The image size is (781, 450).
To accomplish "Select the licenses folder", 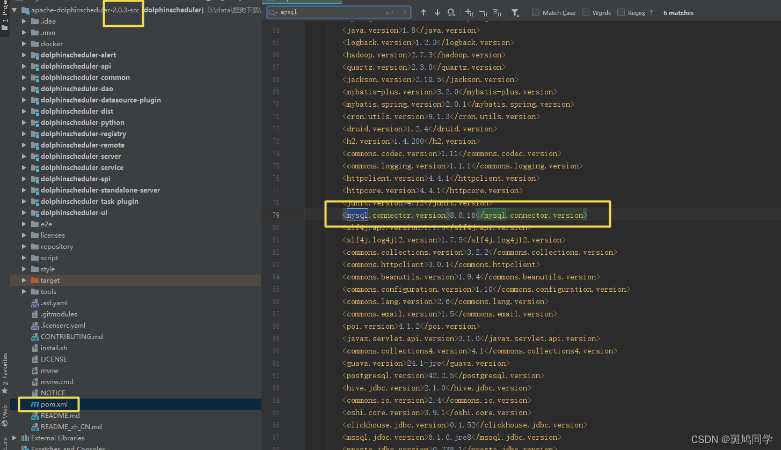I will click(53, 235).
